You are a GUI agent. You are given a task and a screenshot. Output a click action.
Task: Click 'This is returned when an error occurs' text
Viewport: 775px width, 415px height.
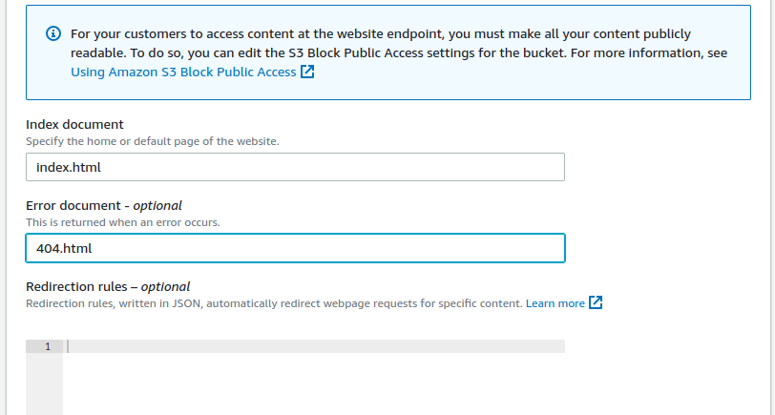coord(123,222)
